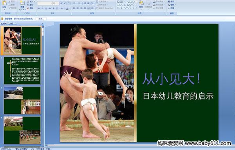This screenshot has height=150, width=235.
Task: Open the font name dropdown
Action: click(45, 3)
